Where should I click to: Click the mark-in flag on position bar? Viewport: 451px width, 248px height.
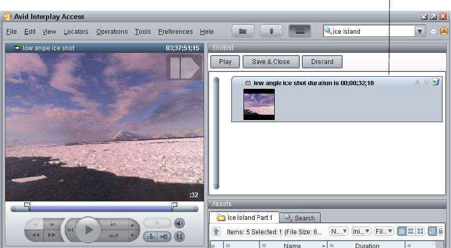click(28, 206)
